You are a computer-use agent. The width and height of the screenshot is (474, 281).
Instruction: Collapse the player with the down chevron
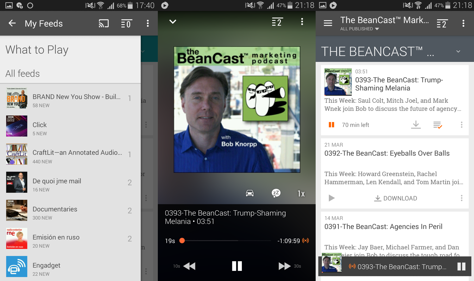[x=173, y=22]
